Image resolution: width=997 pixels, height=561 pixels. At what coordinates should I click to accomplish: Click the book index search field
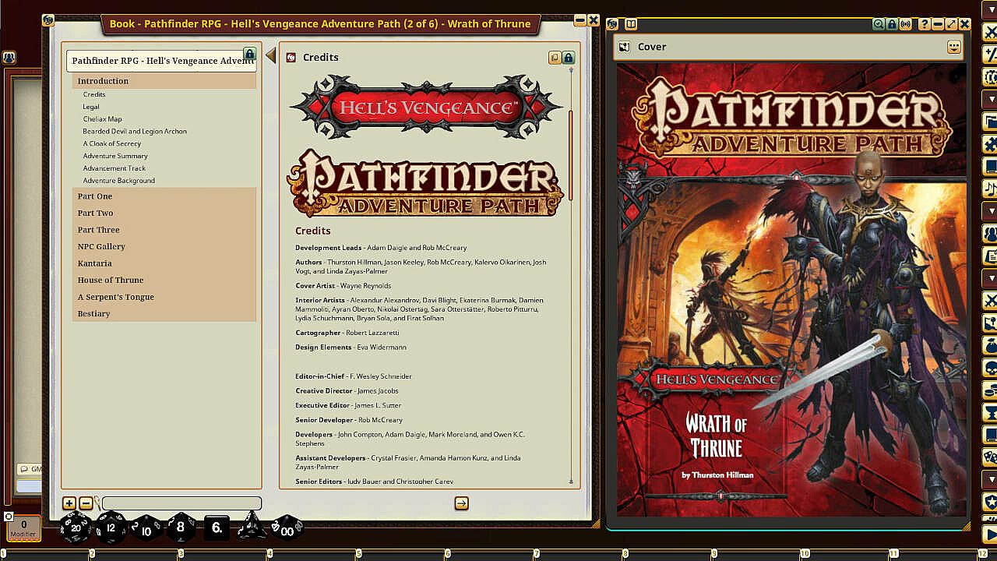tap(181, 503)
